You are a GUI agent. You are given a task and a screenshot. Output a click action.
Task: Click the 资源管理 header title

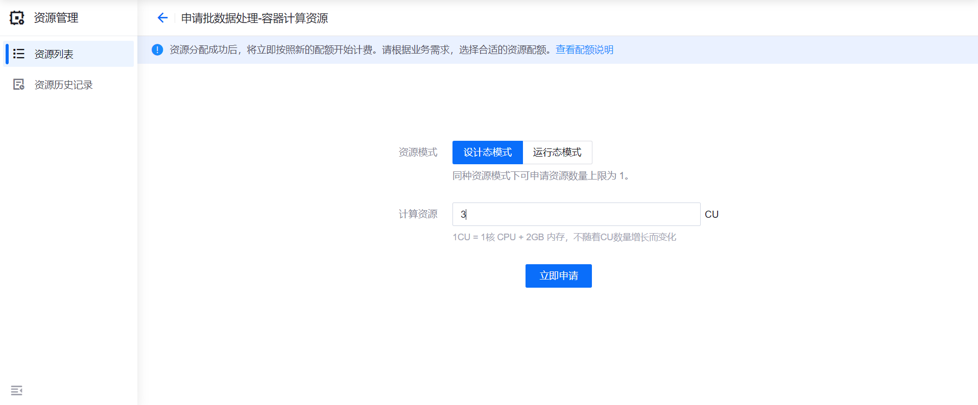coord(56,18)
